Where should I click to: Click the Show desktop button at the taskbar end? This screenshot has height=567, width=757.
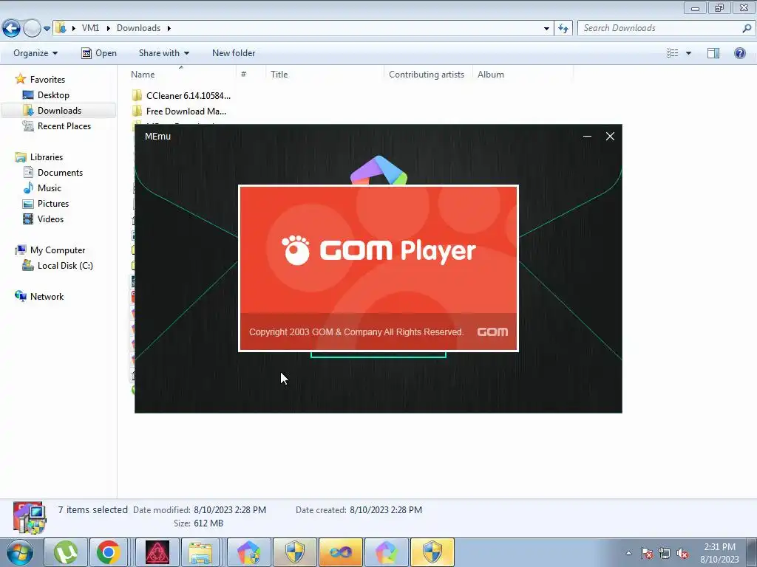click(752, 552)
